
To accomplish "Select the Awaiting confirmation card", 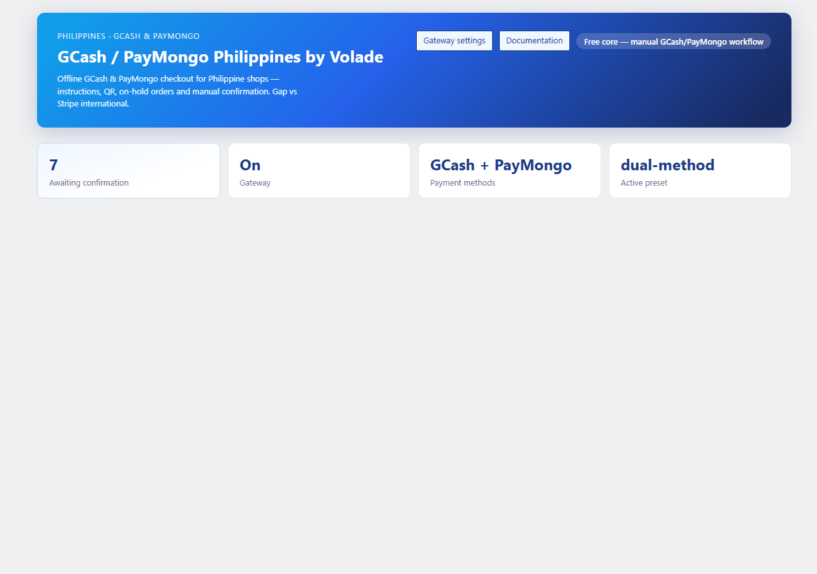I will (128, 170).
